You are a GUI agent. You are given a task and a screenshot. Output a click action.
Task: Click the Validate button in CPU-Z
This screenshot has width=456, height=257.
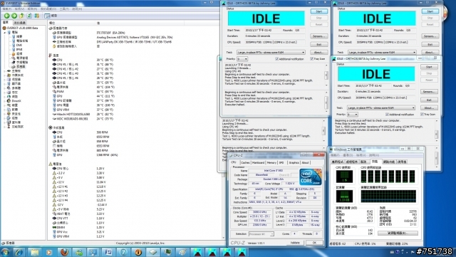(295, 243)
